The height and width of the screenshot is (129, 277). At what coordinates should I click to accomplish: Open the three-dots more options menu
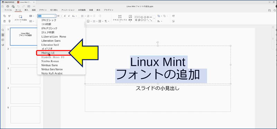coord(34,6)
